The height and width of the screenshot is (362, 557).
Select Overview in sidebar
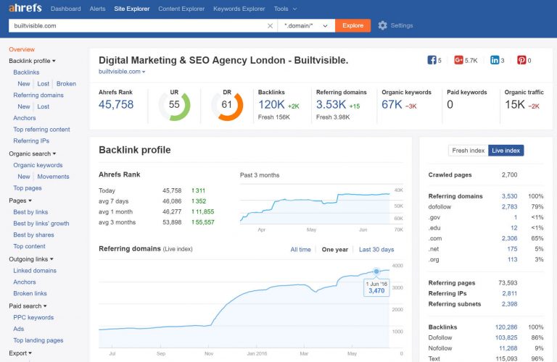coord(22,49)
